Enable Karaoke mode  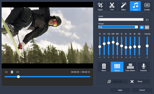pos(143,67)
